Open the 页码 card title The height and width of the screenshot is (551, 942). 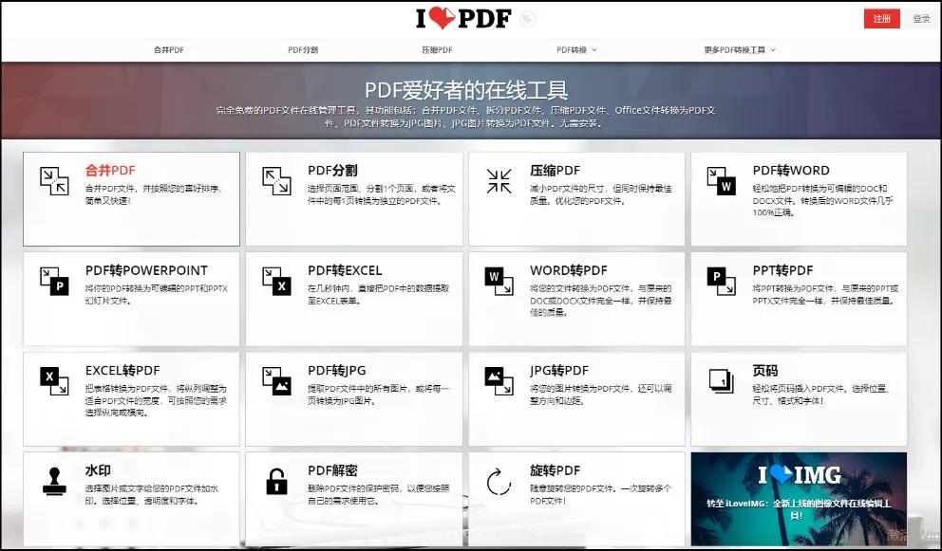[764, 371]
